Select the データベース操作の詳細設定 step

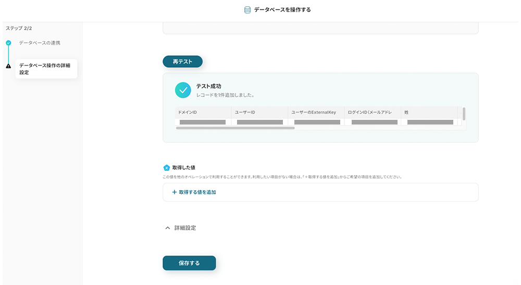[46, 69]
